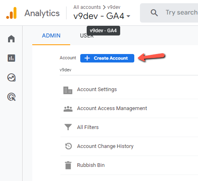Click the search magnifier icon

tap(154, 13)
